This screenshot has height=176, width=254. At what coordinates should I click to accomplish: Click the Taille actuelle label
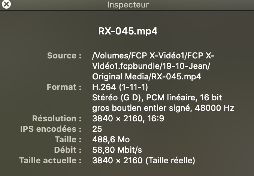click(x=50, y=160)
